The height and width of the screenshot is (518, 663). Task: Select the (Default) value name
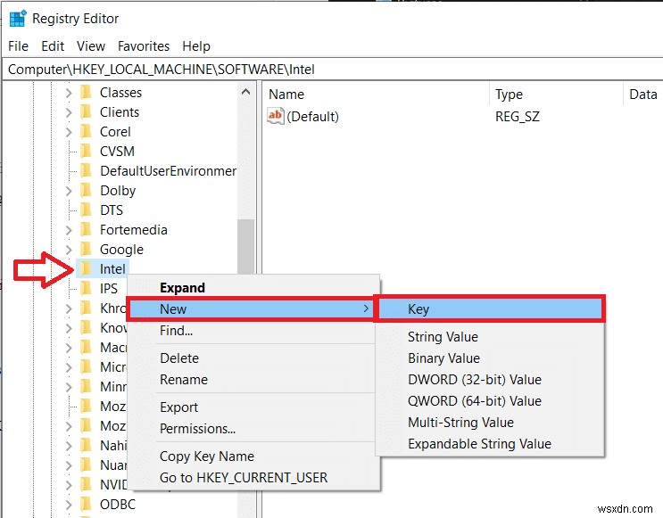(x=313, y=117)
